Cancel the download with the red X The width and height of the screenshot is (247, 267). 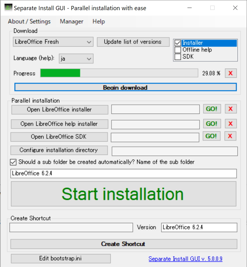tap(230, 73)
